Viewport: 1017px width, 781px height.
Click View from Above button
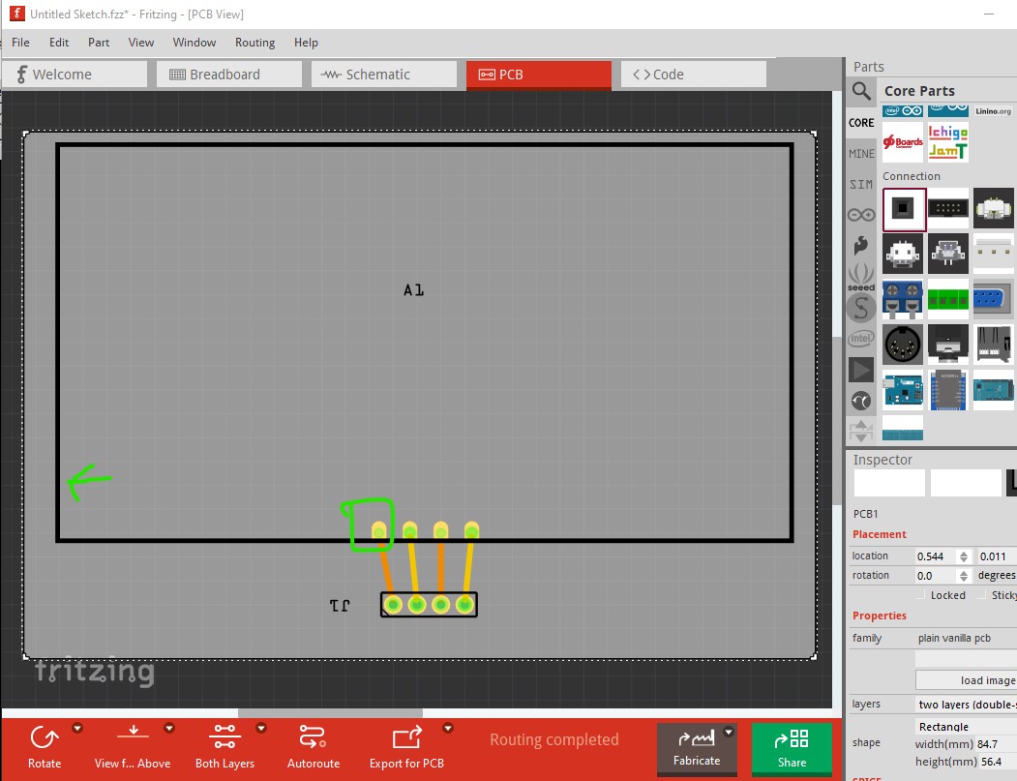[133, 746]
